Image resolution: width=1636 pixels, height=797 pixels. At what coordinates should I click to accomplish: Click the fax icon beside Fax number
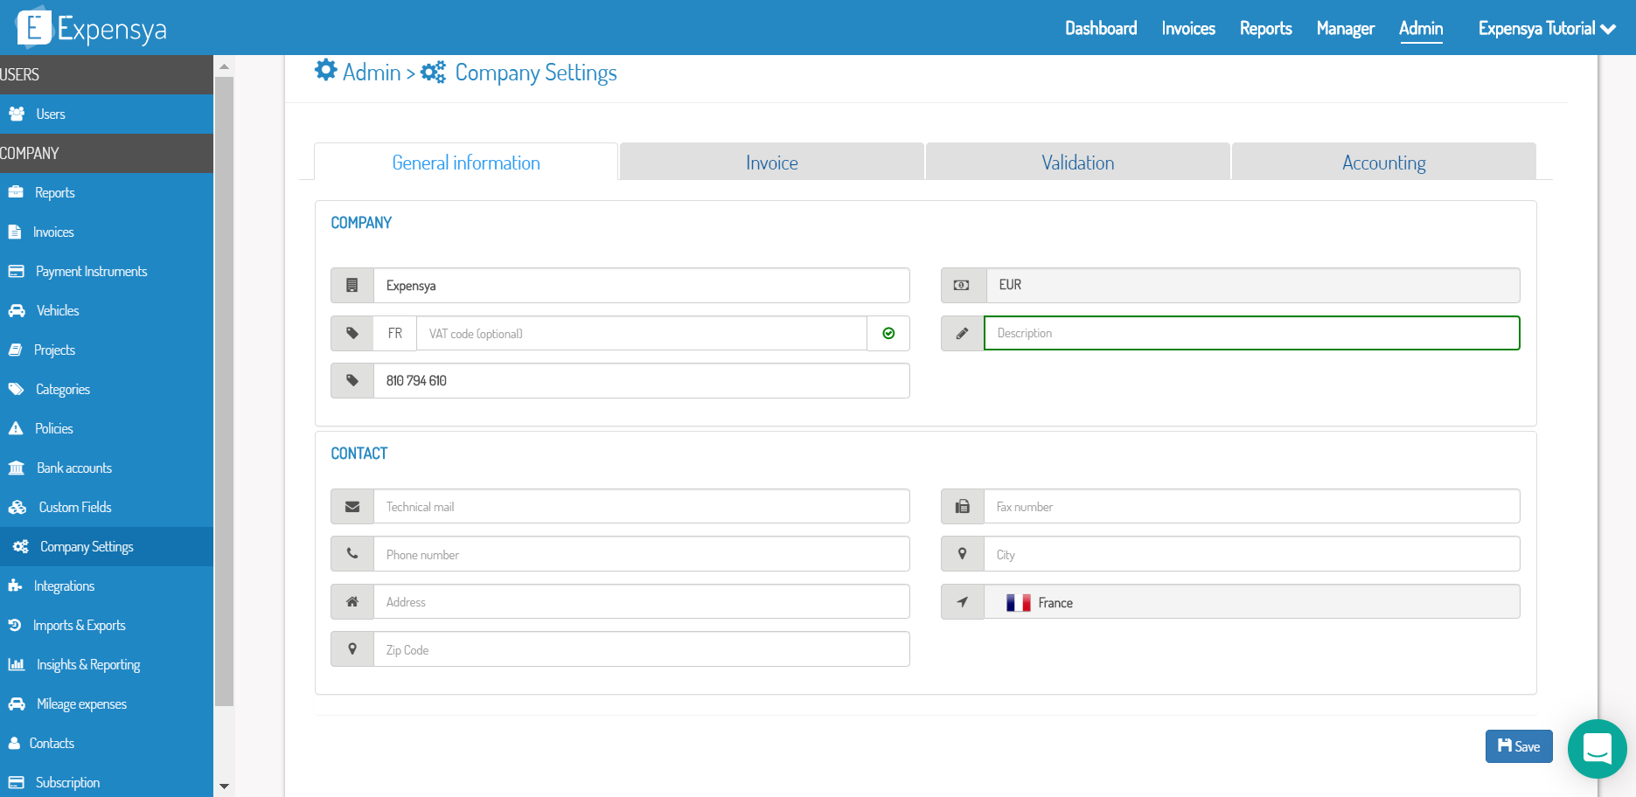tap(962, 507)
